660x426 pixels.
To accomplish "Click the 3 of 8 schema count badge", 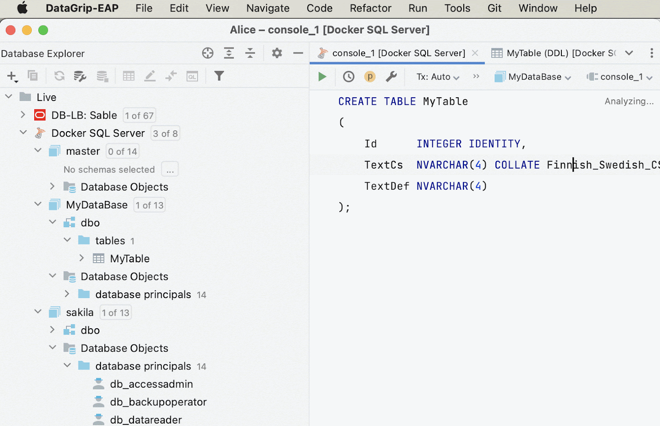I will coord(165,134).
